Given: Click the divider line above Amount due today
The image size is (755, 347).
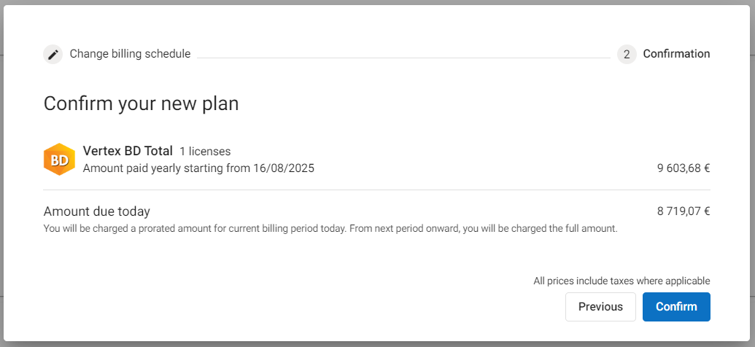Looking at the screenshot, I should click(x=376, y=190).
